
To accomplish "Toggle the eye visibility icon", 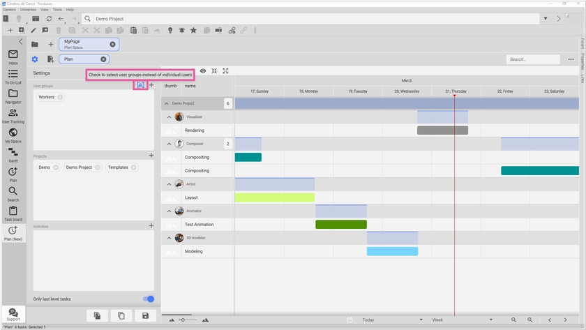I will (x=202, y=71).
